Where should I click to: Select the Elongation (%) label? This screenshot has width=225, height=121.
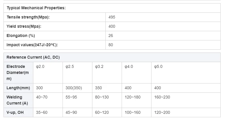tap(21, 36)
